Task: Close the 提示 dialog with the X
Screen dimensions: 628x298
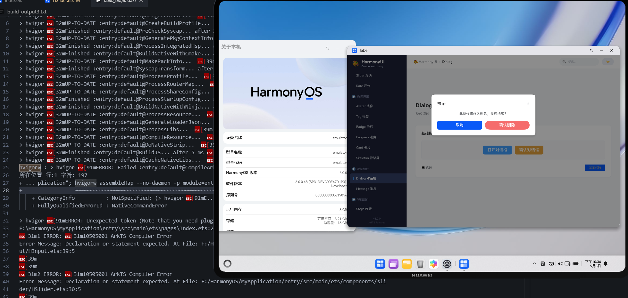Action: pyautogui.click(x=528, y=103)
